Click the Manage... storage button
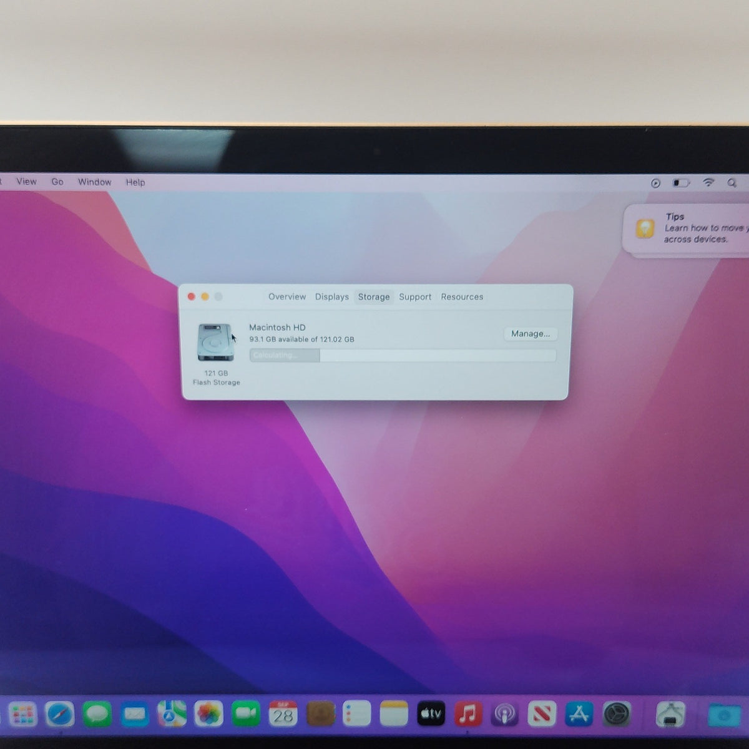749x749 pixels. point(531,334)
